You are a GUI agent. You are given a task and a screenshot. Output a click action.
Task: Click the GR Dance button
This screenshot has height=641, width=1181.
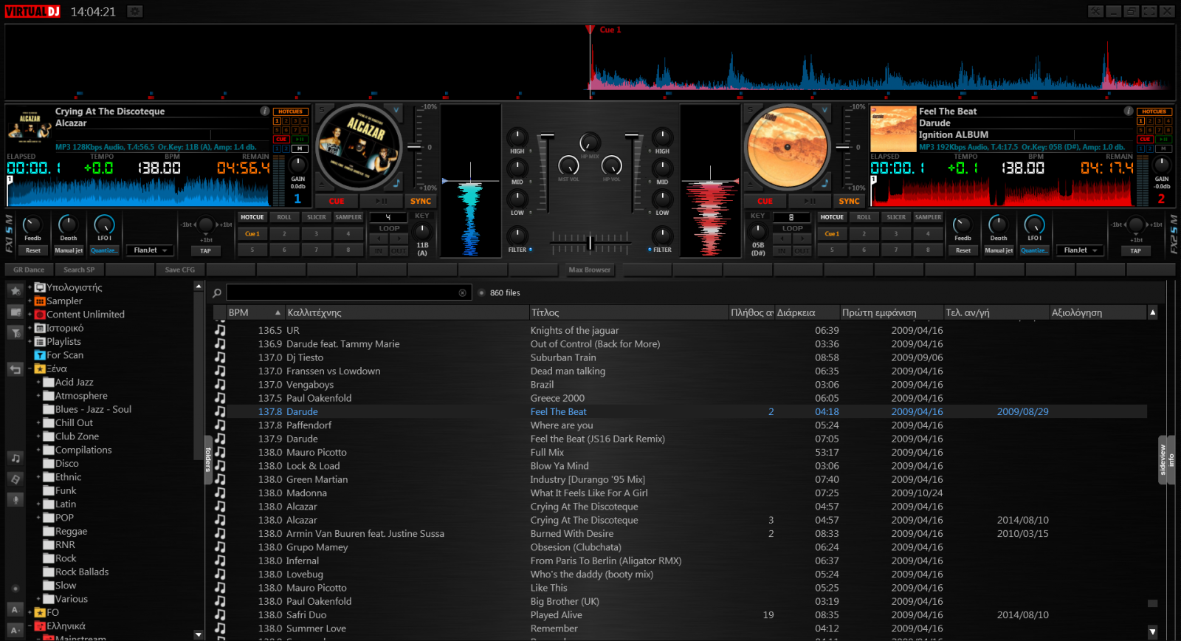point(29,270)
